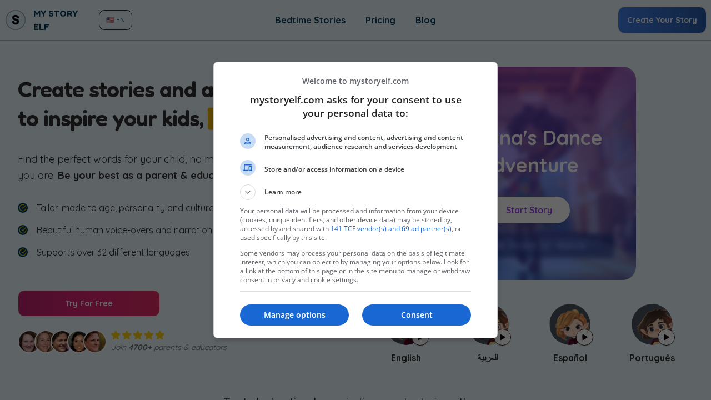Play the Português story sample
The height and width of the screenshot is (400, 711).
[666, 337]
